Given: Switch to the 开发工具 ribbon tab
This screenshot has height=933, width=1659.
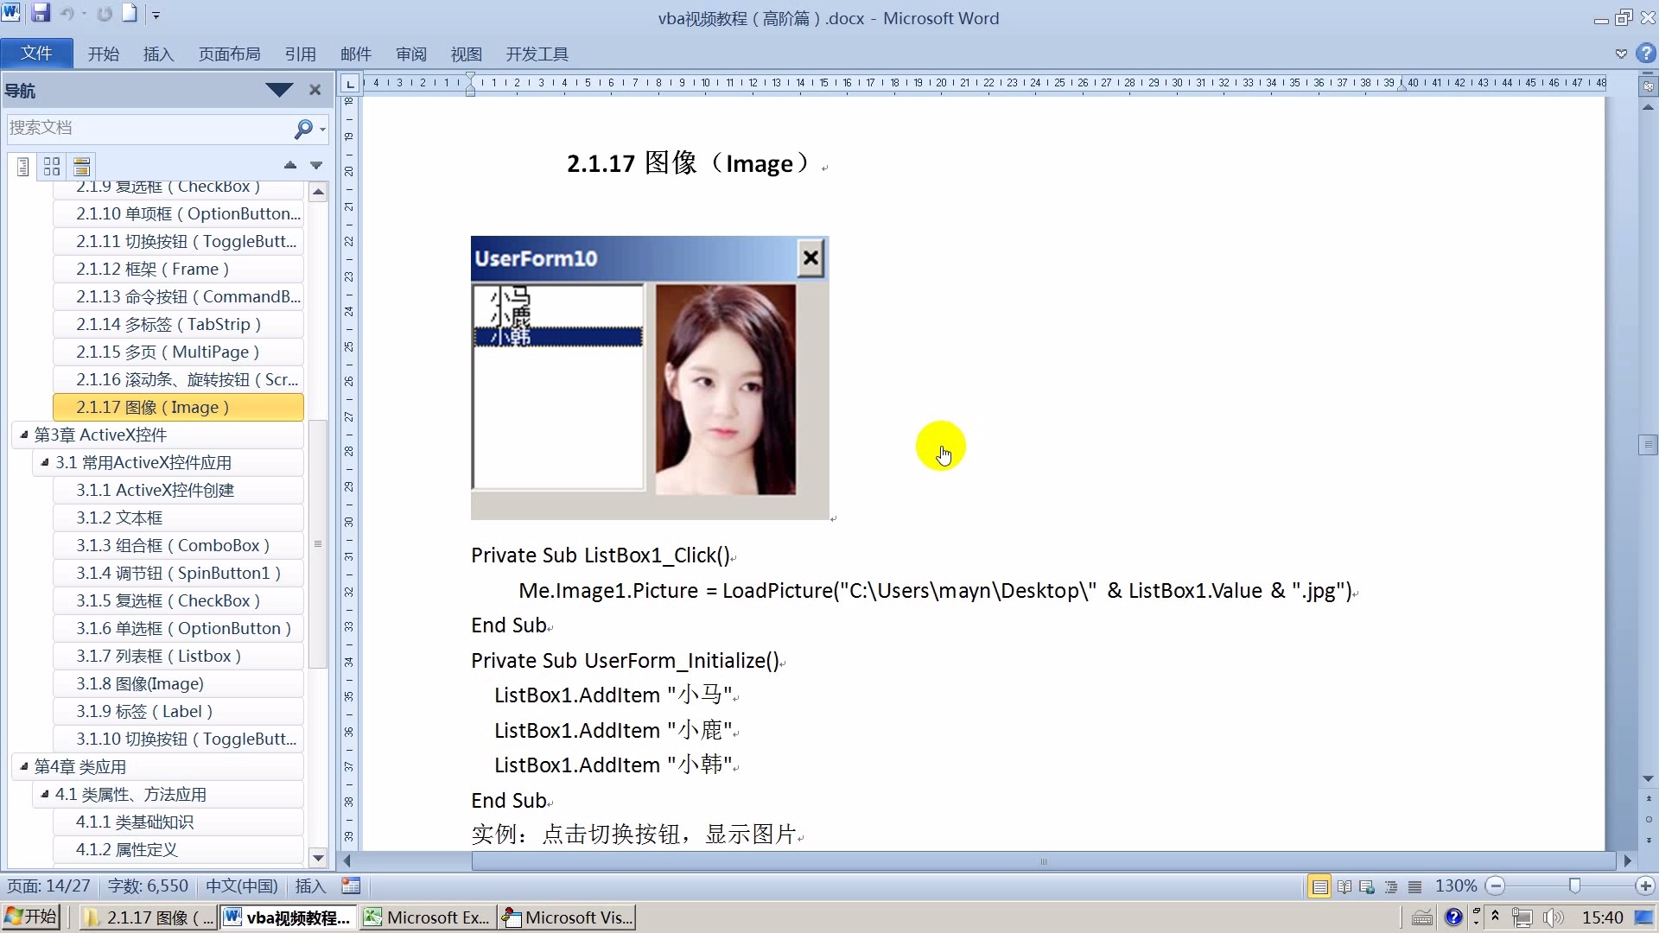Looking at the screenshot, I should pos(536,54).
